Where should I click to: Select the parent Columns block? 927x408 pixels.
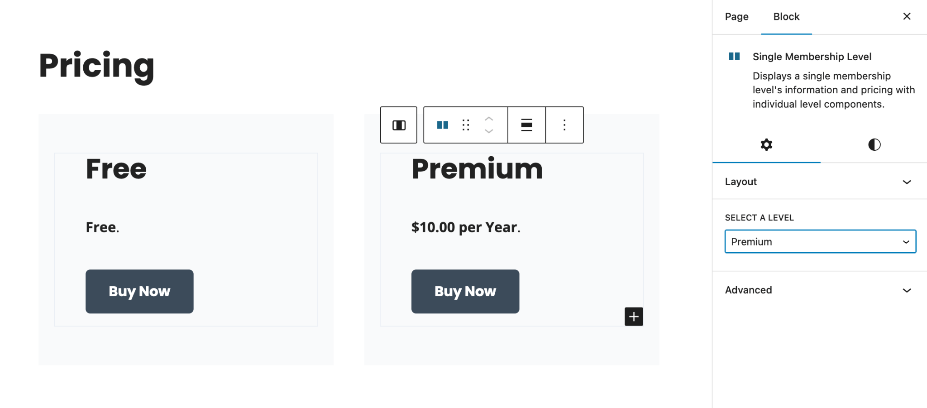coord(399,125)
